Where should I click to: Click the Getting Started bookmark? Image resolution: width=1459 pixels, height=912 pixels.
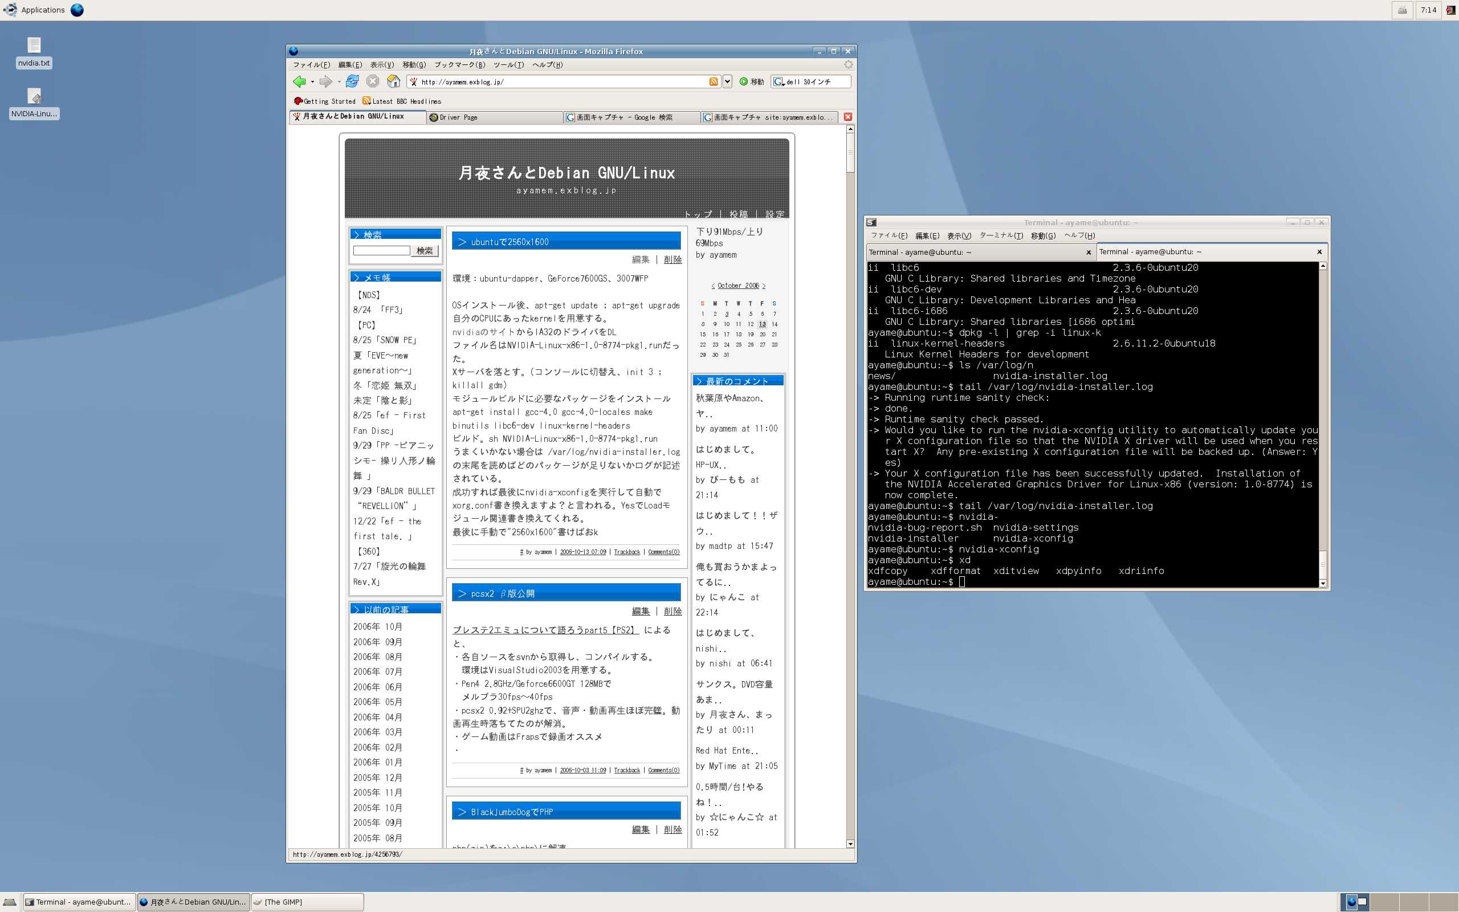click(x=324, y=101)
